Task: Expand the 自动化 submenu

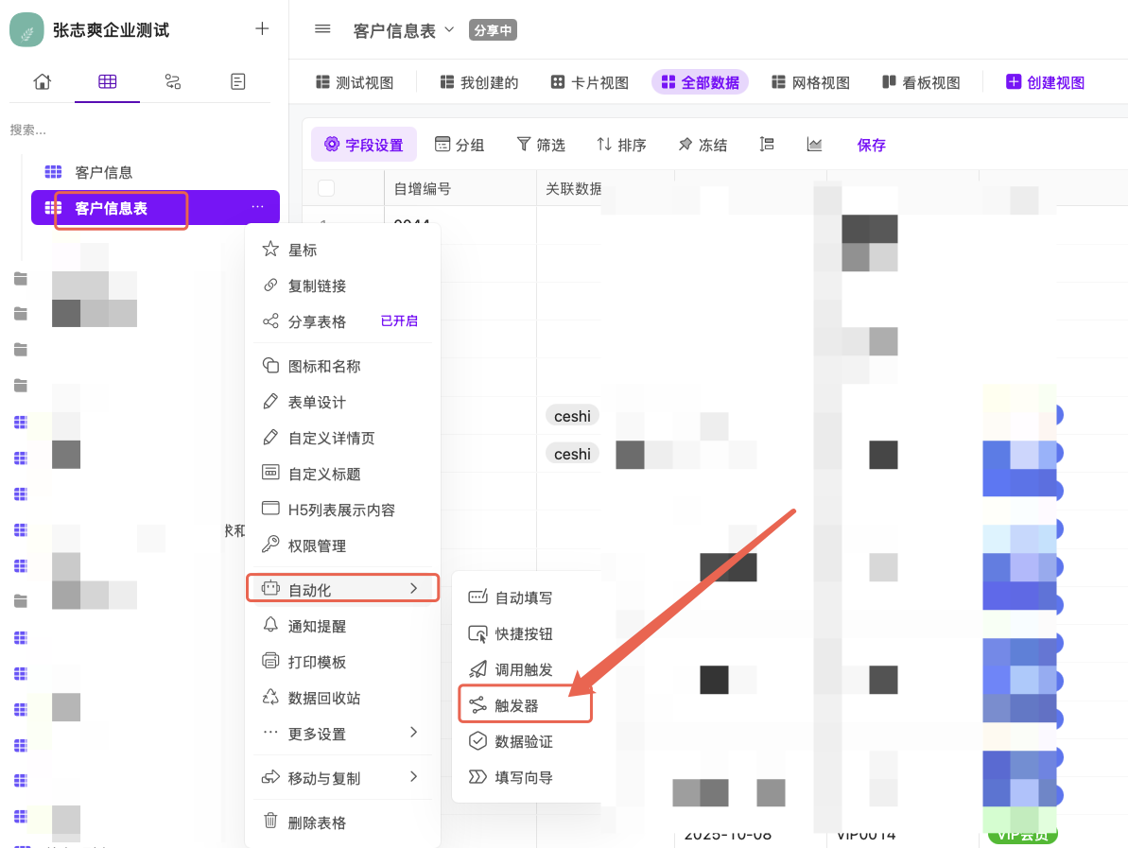Action: [342, 589]
